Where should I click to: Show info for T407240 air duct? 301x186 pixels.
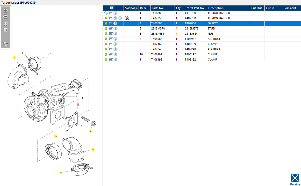pos(115,49)
